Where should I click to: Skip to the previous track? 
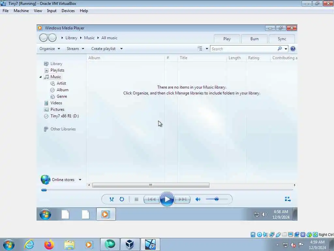click(152, 199)
